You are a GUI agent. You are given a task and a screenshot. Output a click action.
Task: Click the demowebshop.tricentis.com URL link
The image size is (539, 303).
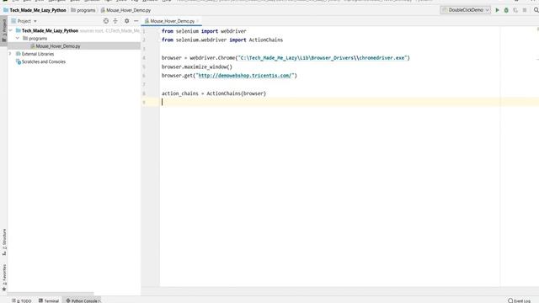(x=245, y=76)
